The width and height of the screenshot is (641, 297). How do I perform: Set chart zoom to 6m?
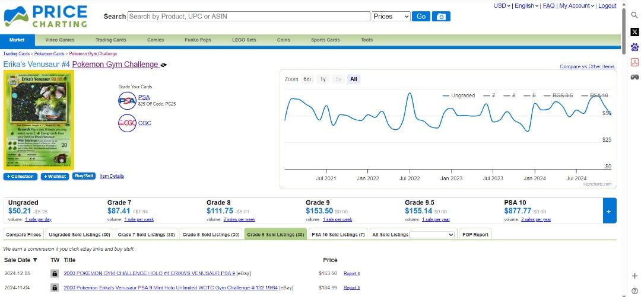point(307,79)
